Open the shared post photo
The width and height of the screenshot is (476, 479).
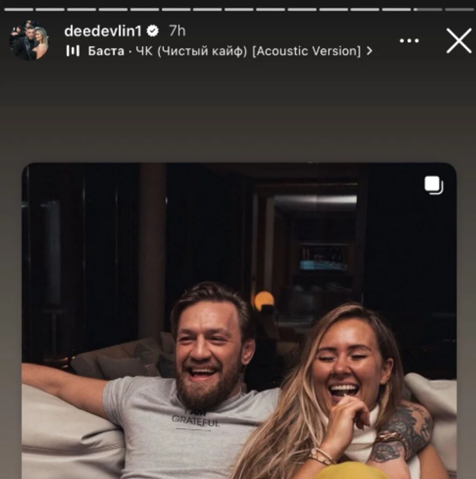239,321
